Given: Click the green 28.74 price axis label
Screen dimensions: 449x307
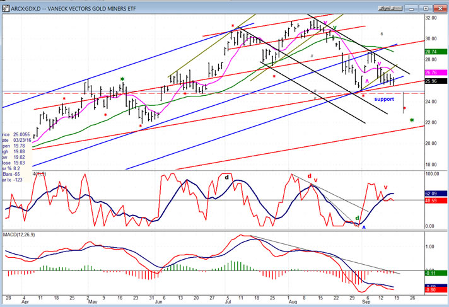Looking at the screenshot, I should click(x=436, y=52).
